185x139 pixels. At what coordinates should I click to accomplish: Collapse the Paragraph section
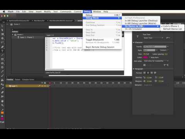tap(134, 69)
